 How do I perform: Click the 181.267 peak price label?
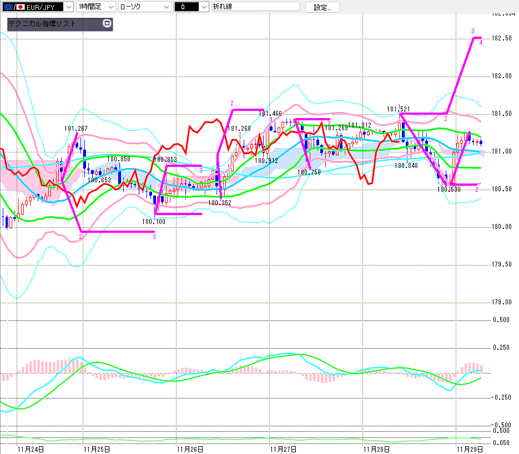(x=76, y=129)
